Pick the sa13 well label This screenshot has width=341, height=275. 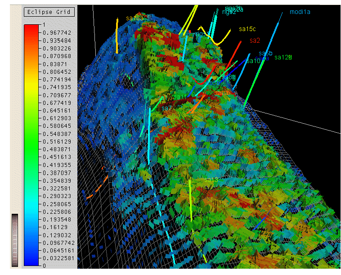point(211,180)
